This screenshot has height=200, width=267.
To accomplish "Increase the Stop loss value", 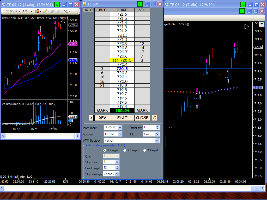I will tap(117, 161).
